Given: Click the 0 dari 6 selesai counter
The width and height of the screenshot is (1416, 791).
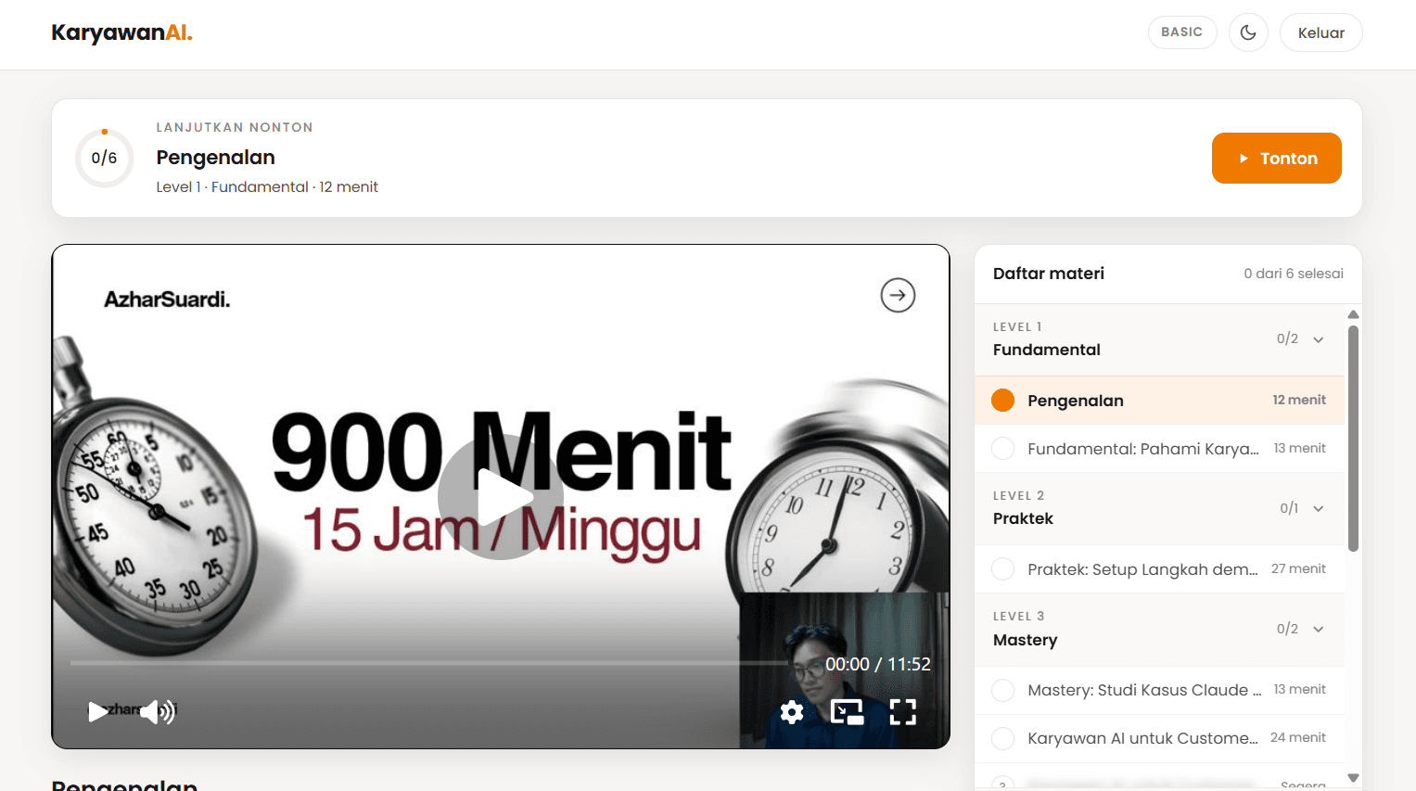Looking at the screenshot, I should tap(1294, 274).
